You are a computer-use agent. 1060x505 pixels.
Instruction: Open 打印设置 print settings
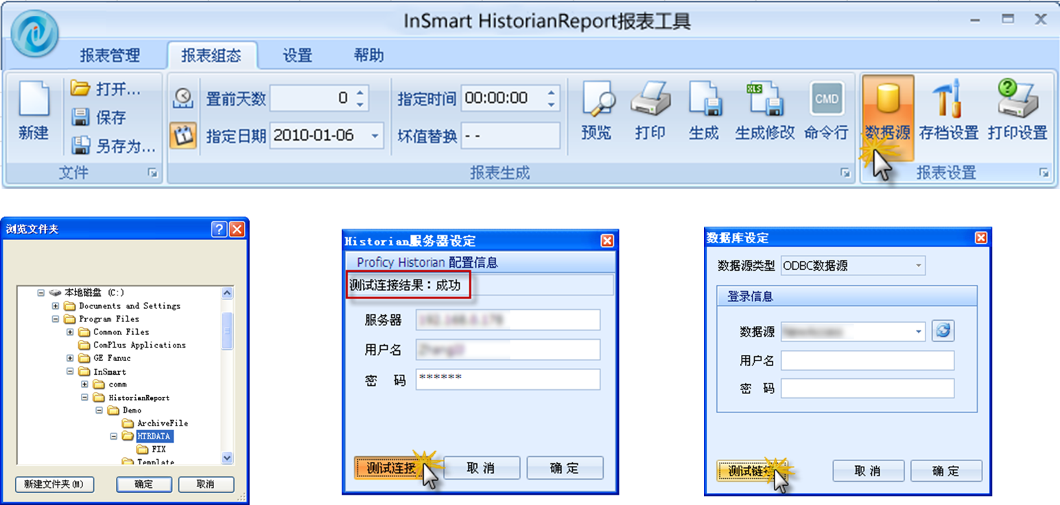1017,111
